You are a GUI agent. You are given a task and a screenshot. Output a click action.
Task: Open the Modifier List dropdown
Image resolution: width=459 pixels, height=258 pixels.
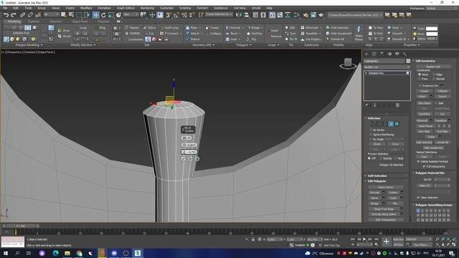tap(387, 67)
